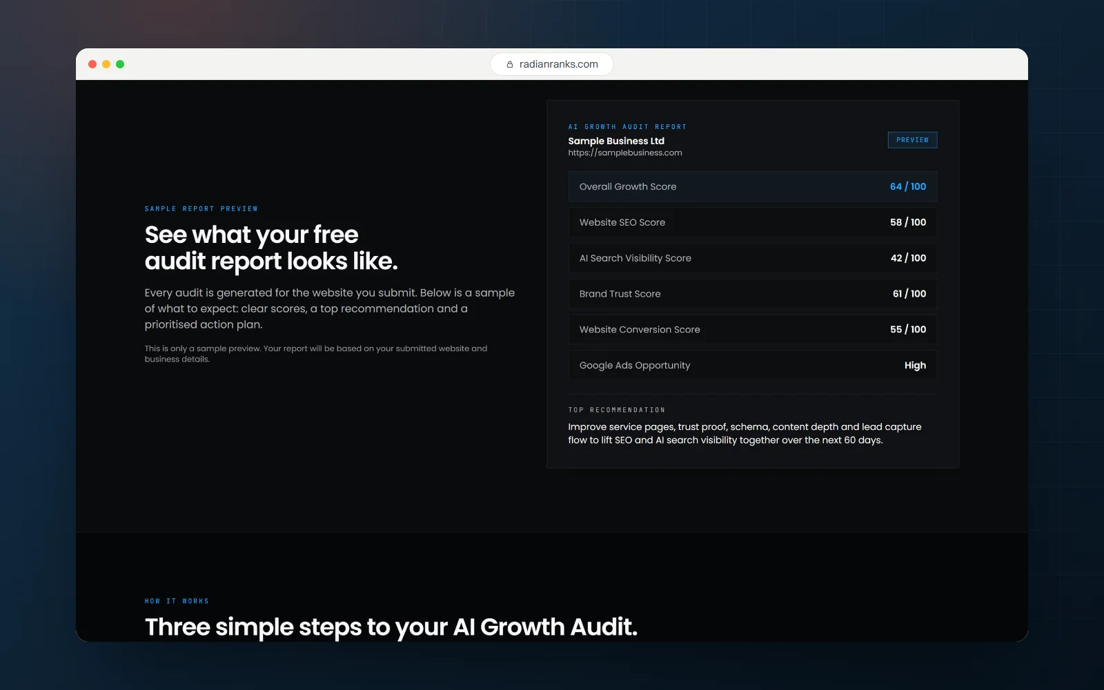Click the AI GROWTH AUDIT REPORT label
Viewport: 1104px width, 690px height.
pos(627,127)
